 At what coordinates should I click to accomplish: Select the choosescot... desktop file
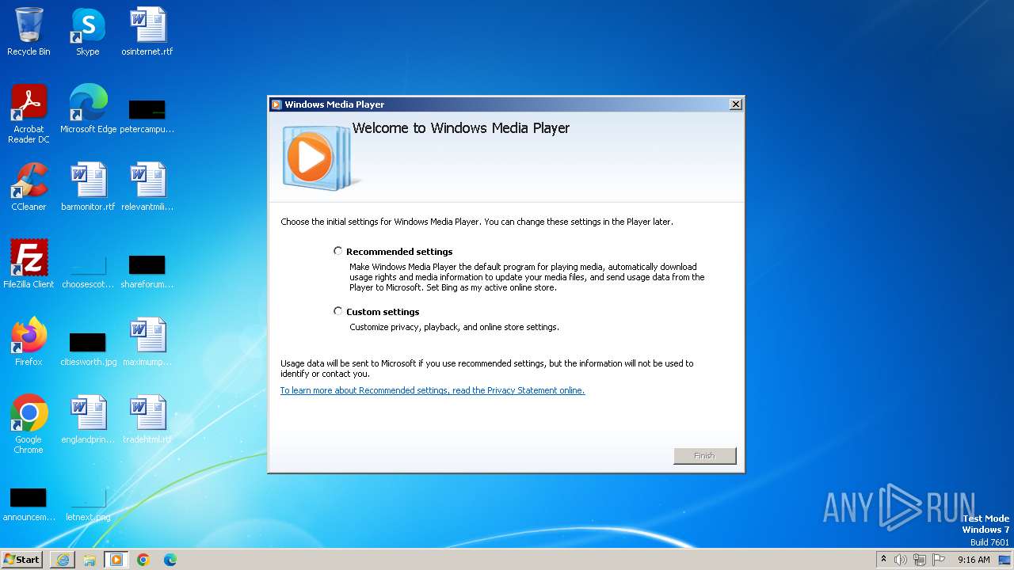[x=88, y=271]
